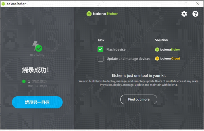Open help via the question mark icon

point(195,14)
